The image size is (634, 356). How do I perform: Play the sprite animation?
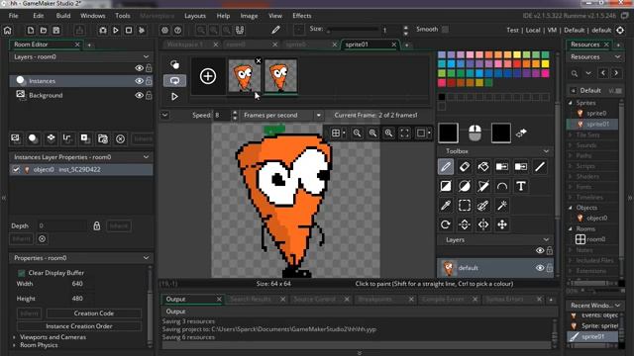[174, 97]
